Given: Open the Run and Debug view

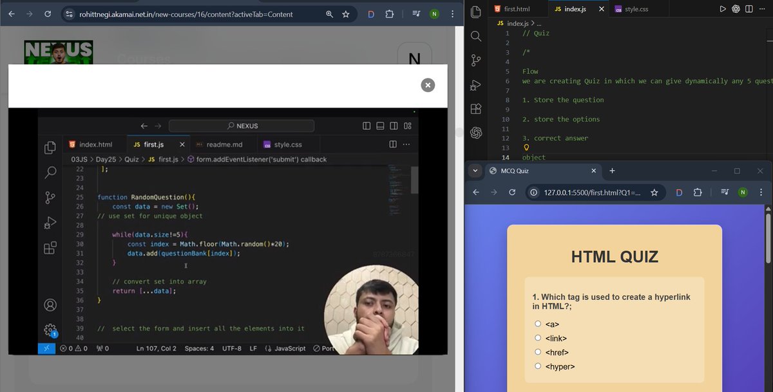Looking at the screenshot, I should (475, 84).
